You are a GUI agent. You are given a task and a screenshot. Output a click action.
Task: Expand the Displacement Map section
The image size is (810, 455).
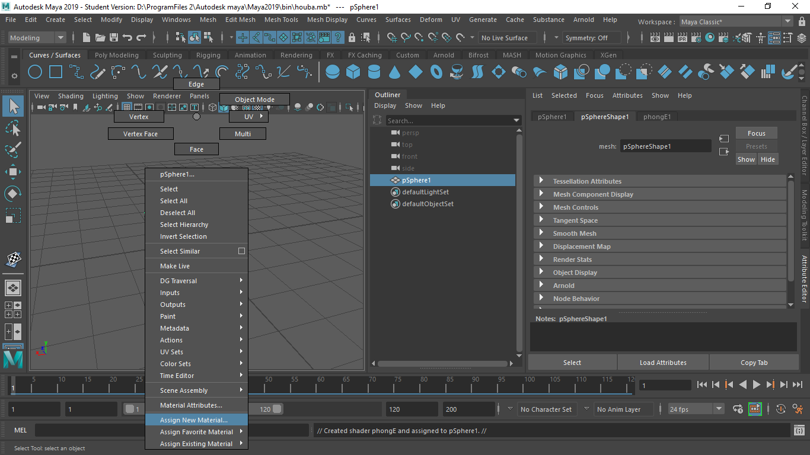(660, 246)
